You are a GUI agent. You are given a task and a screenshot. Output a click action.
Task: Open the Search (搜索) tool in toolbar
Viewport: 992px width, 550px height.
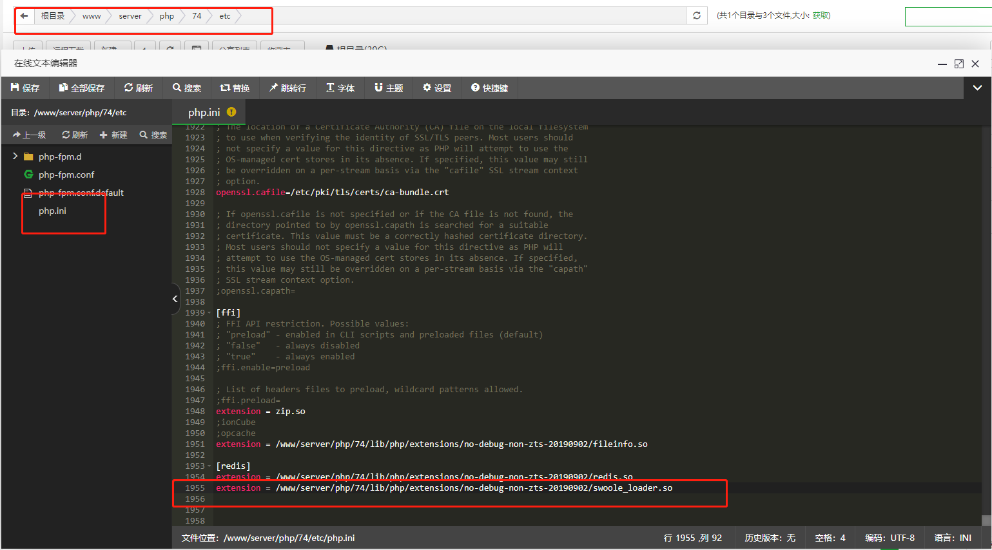tap(186, 88)
